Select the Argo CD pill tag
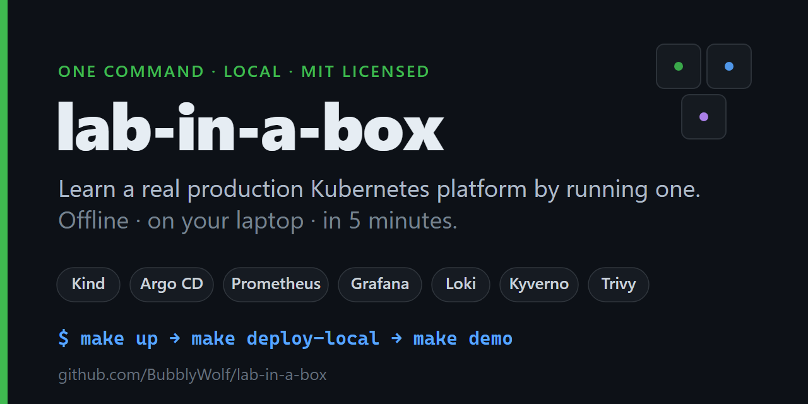Screen dimensions: 808x404 pos(172,284)
